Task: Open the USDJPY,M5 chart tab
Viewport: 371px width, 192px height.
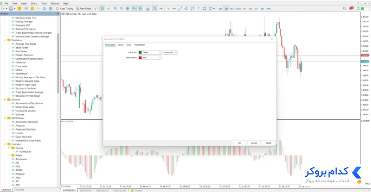Action: pos(86,190)
